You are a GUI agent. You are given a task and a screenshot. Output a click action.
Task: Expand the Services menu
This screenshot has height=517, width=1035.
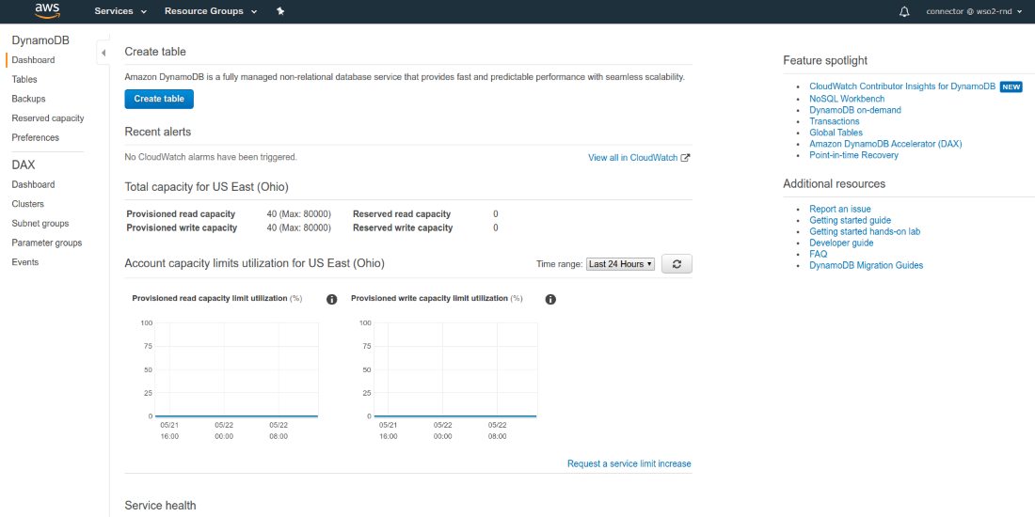tap(120, 11)
